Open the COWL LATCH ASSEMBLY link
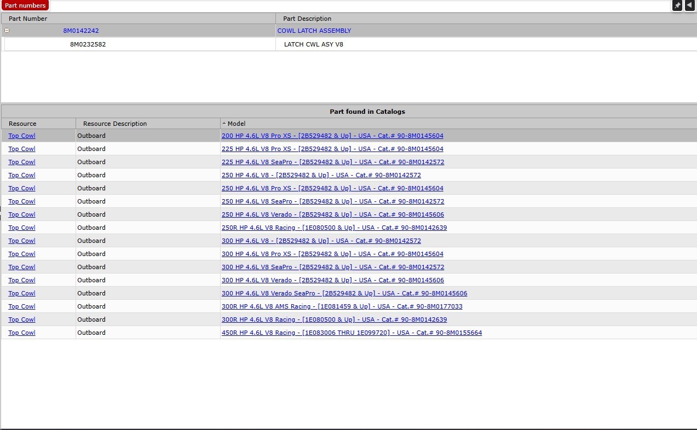This screenshot has height=430, width=697. click(314, 31)
